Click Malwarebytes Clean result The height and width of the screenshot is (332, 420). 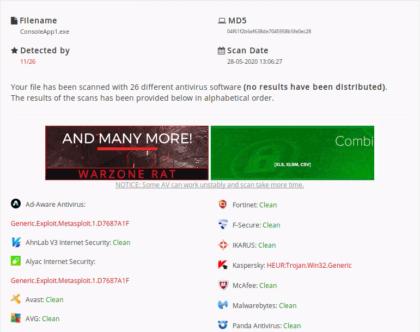(288, 305)
